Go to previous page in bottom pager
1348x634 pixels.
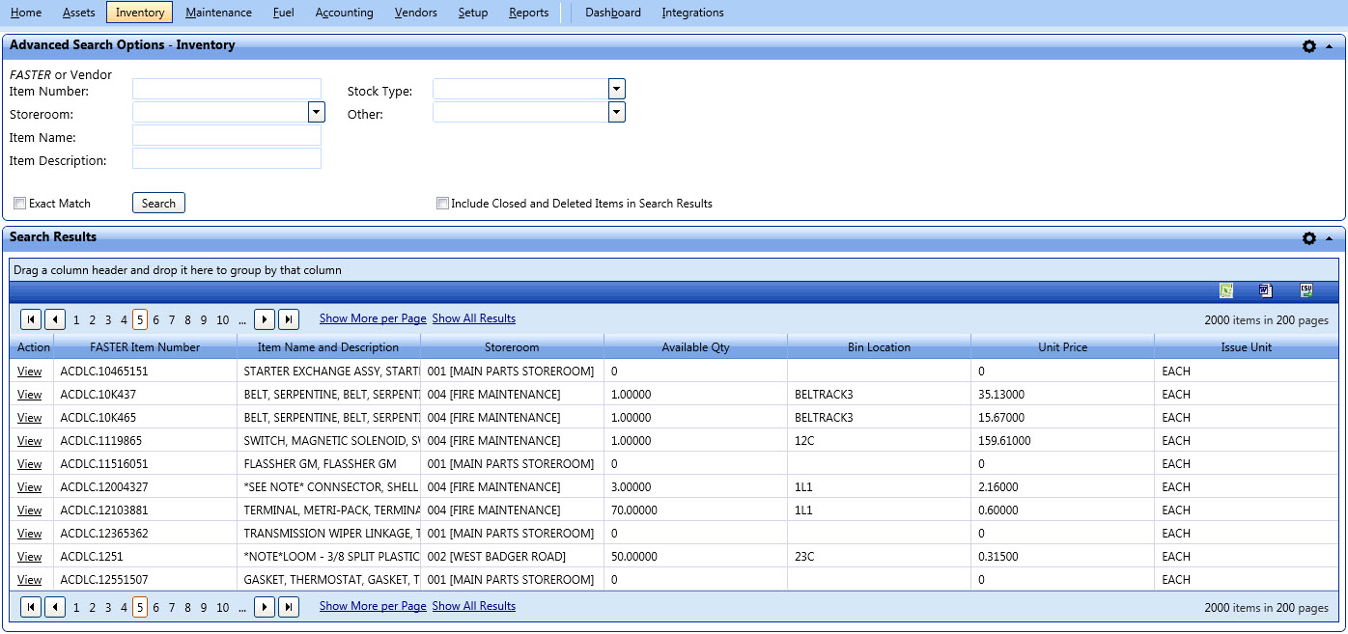[55, 607]
